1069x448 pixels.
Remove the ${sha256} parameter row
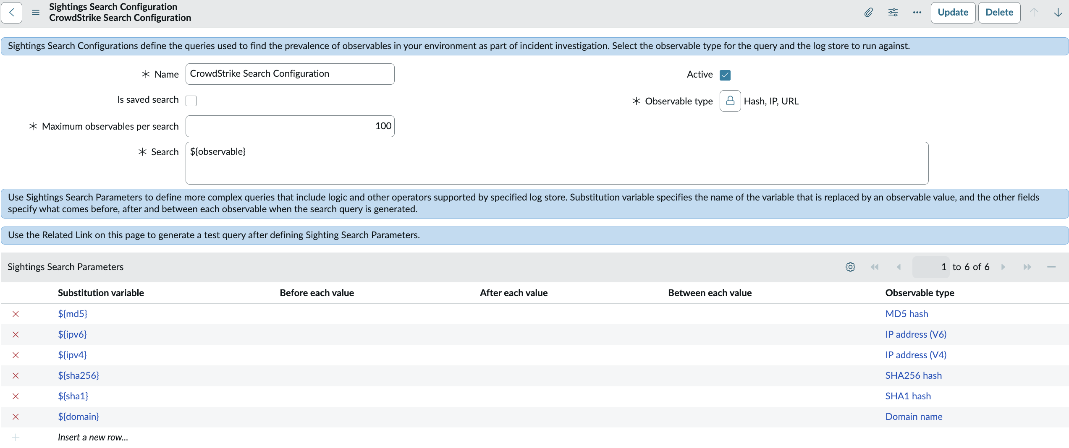tap(16, 376)
